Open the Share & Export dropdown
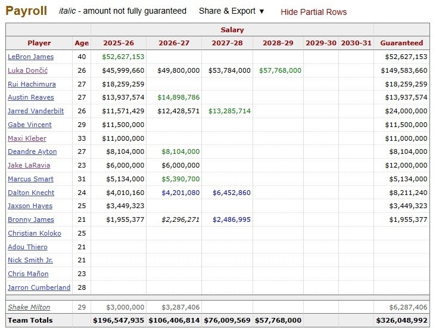The height and width of the screenshot is (331, 436). 231,11
